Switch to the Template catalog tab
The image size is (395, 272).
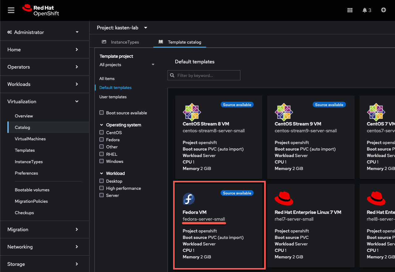point(180,42)
